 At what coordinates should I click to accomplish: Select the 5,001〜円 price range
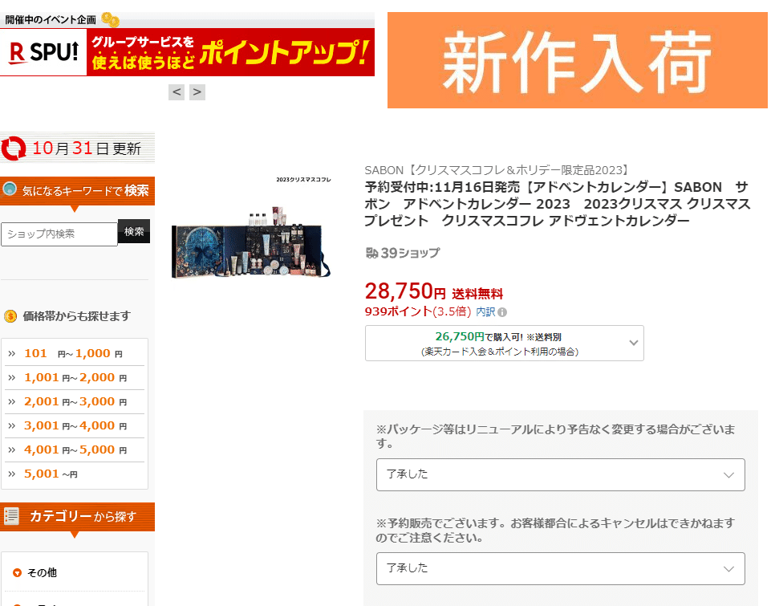pos(75,474)
